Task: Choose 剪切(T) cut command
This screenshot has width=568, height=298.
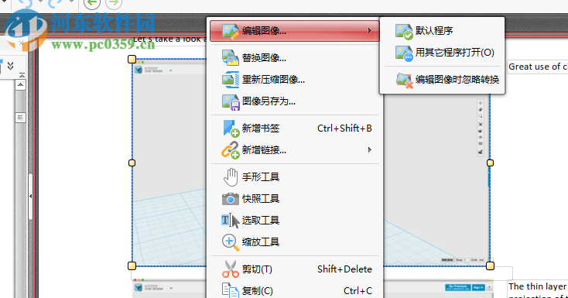Action: (295, 269)
